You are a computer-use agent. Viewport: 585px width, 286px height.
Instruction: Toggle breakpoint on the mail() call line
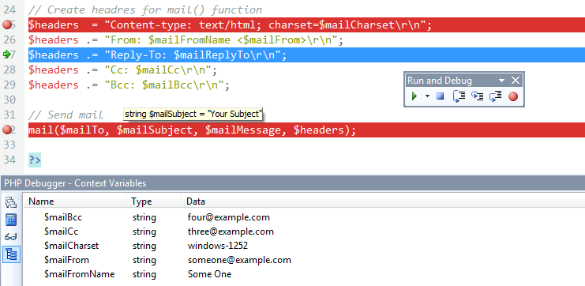[x=7, y=130]
